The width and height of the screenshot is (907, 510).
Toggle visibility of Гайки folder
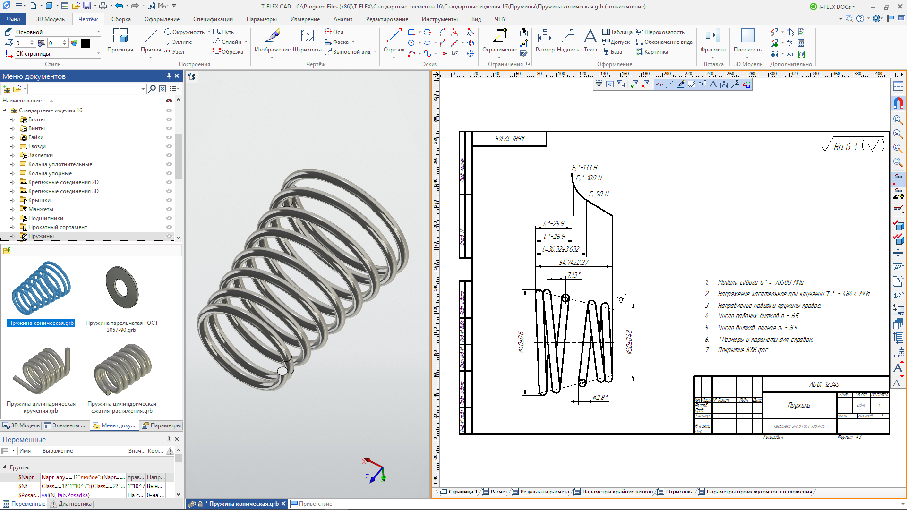tap(169, 137)
